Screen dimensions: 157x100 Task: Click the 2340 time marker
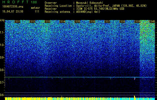click(152, 21)
